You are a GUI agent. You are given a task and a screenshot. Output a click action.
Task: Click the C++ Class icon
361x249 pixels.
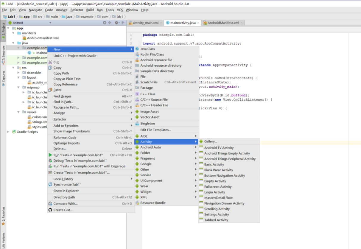pos(137,94)
